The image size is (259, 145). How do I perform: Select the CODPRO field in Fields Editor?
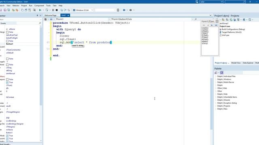click(x=205, y=28)
